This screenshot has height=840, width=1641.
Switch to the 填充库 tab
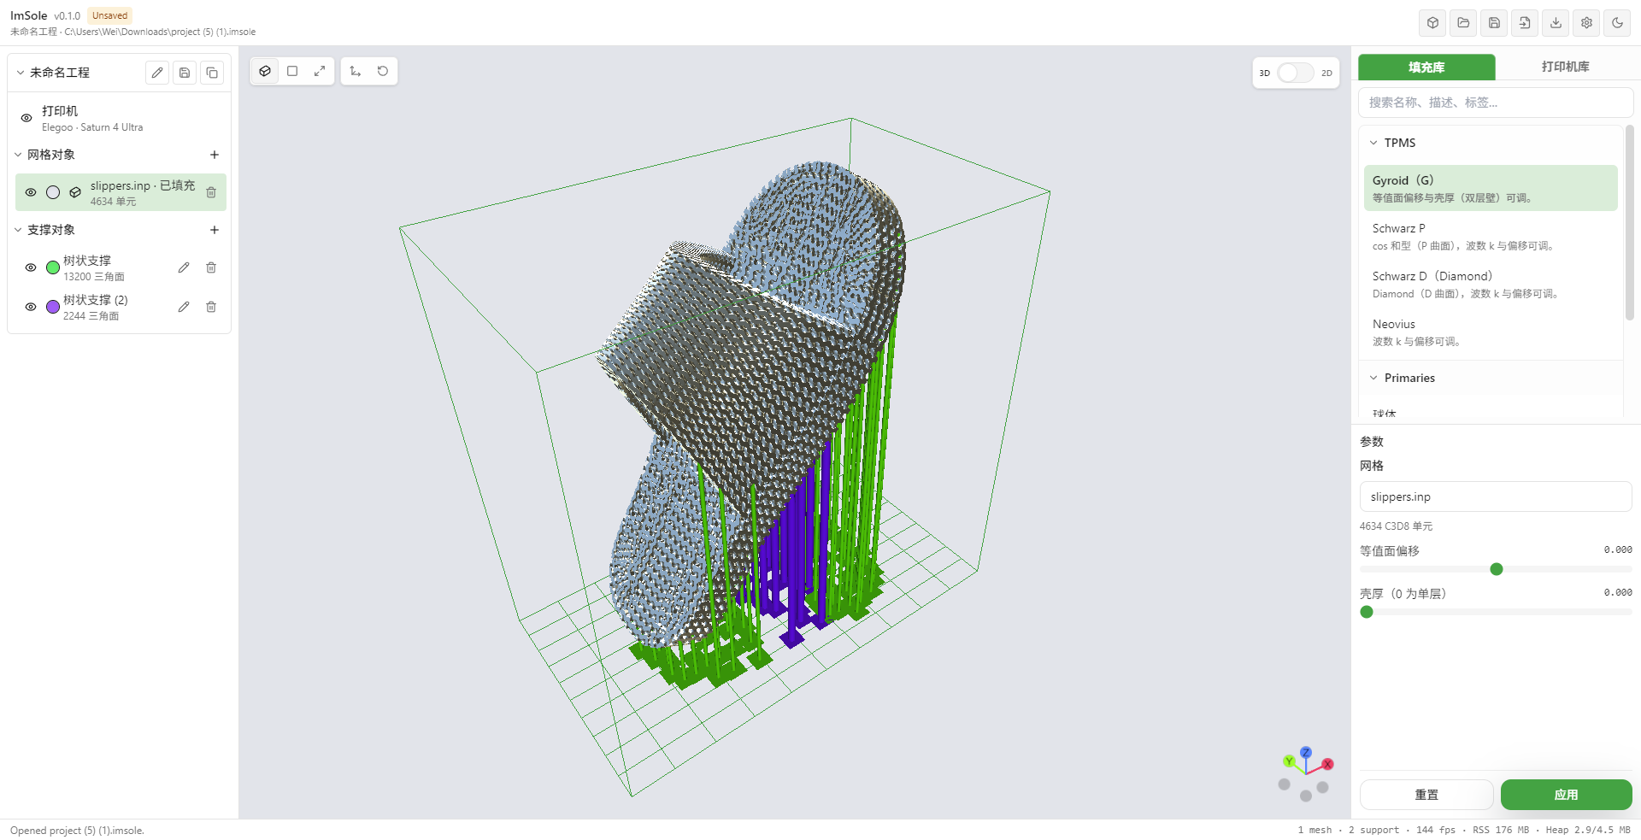pos(1426,67)
